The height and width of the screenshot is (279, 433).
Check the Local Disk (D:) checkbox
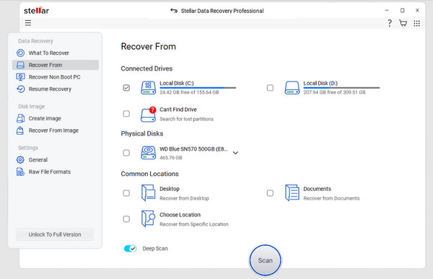pyautogui.click(x=270, y=88)
